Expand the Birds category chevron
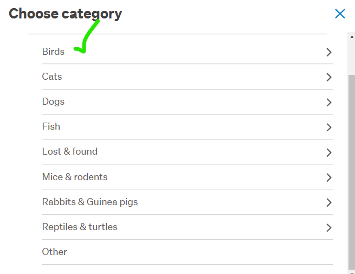Image resolution: width=355 pixels, height=274 pixels. point(328,52)
